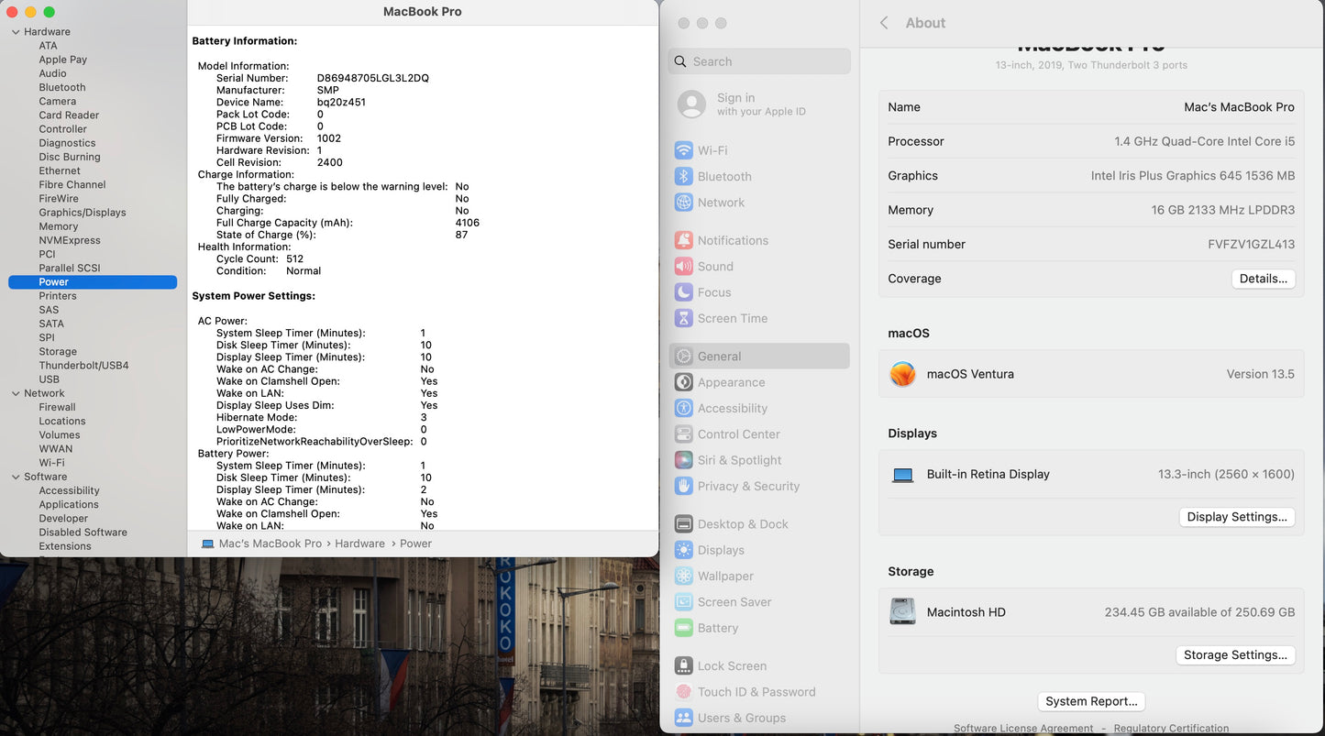Click the Macintosh HD disk icon
This screenshot has width=1325, height=736.
(x=903, y=612)
